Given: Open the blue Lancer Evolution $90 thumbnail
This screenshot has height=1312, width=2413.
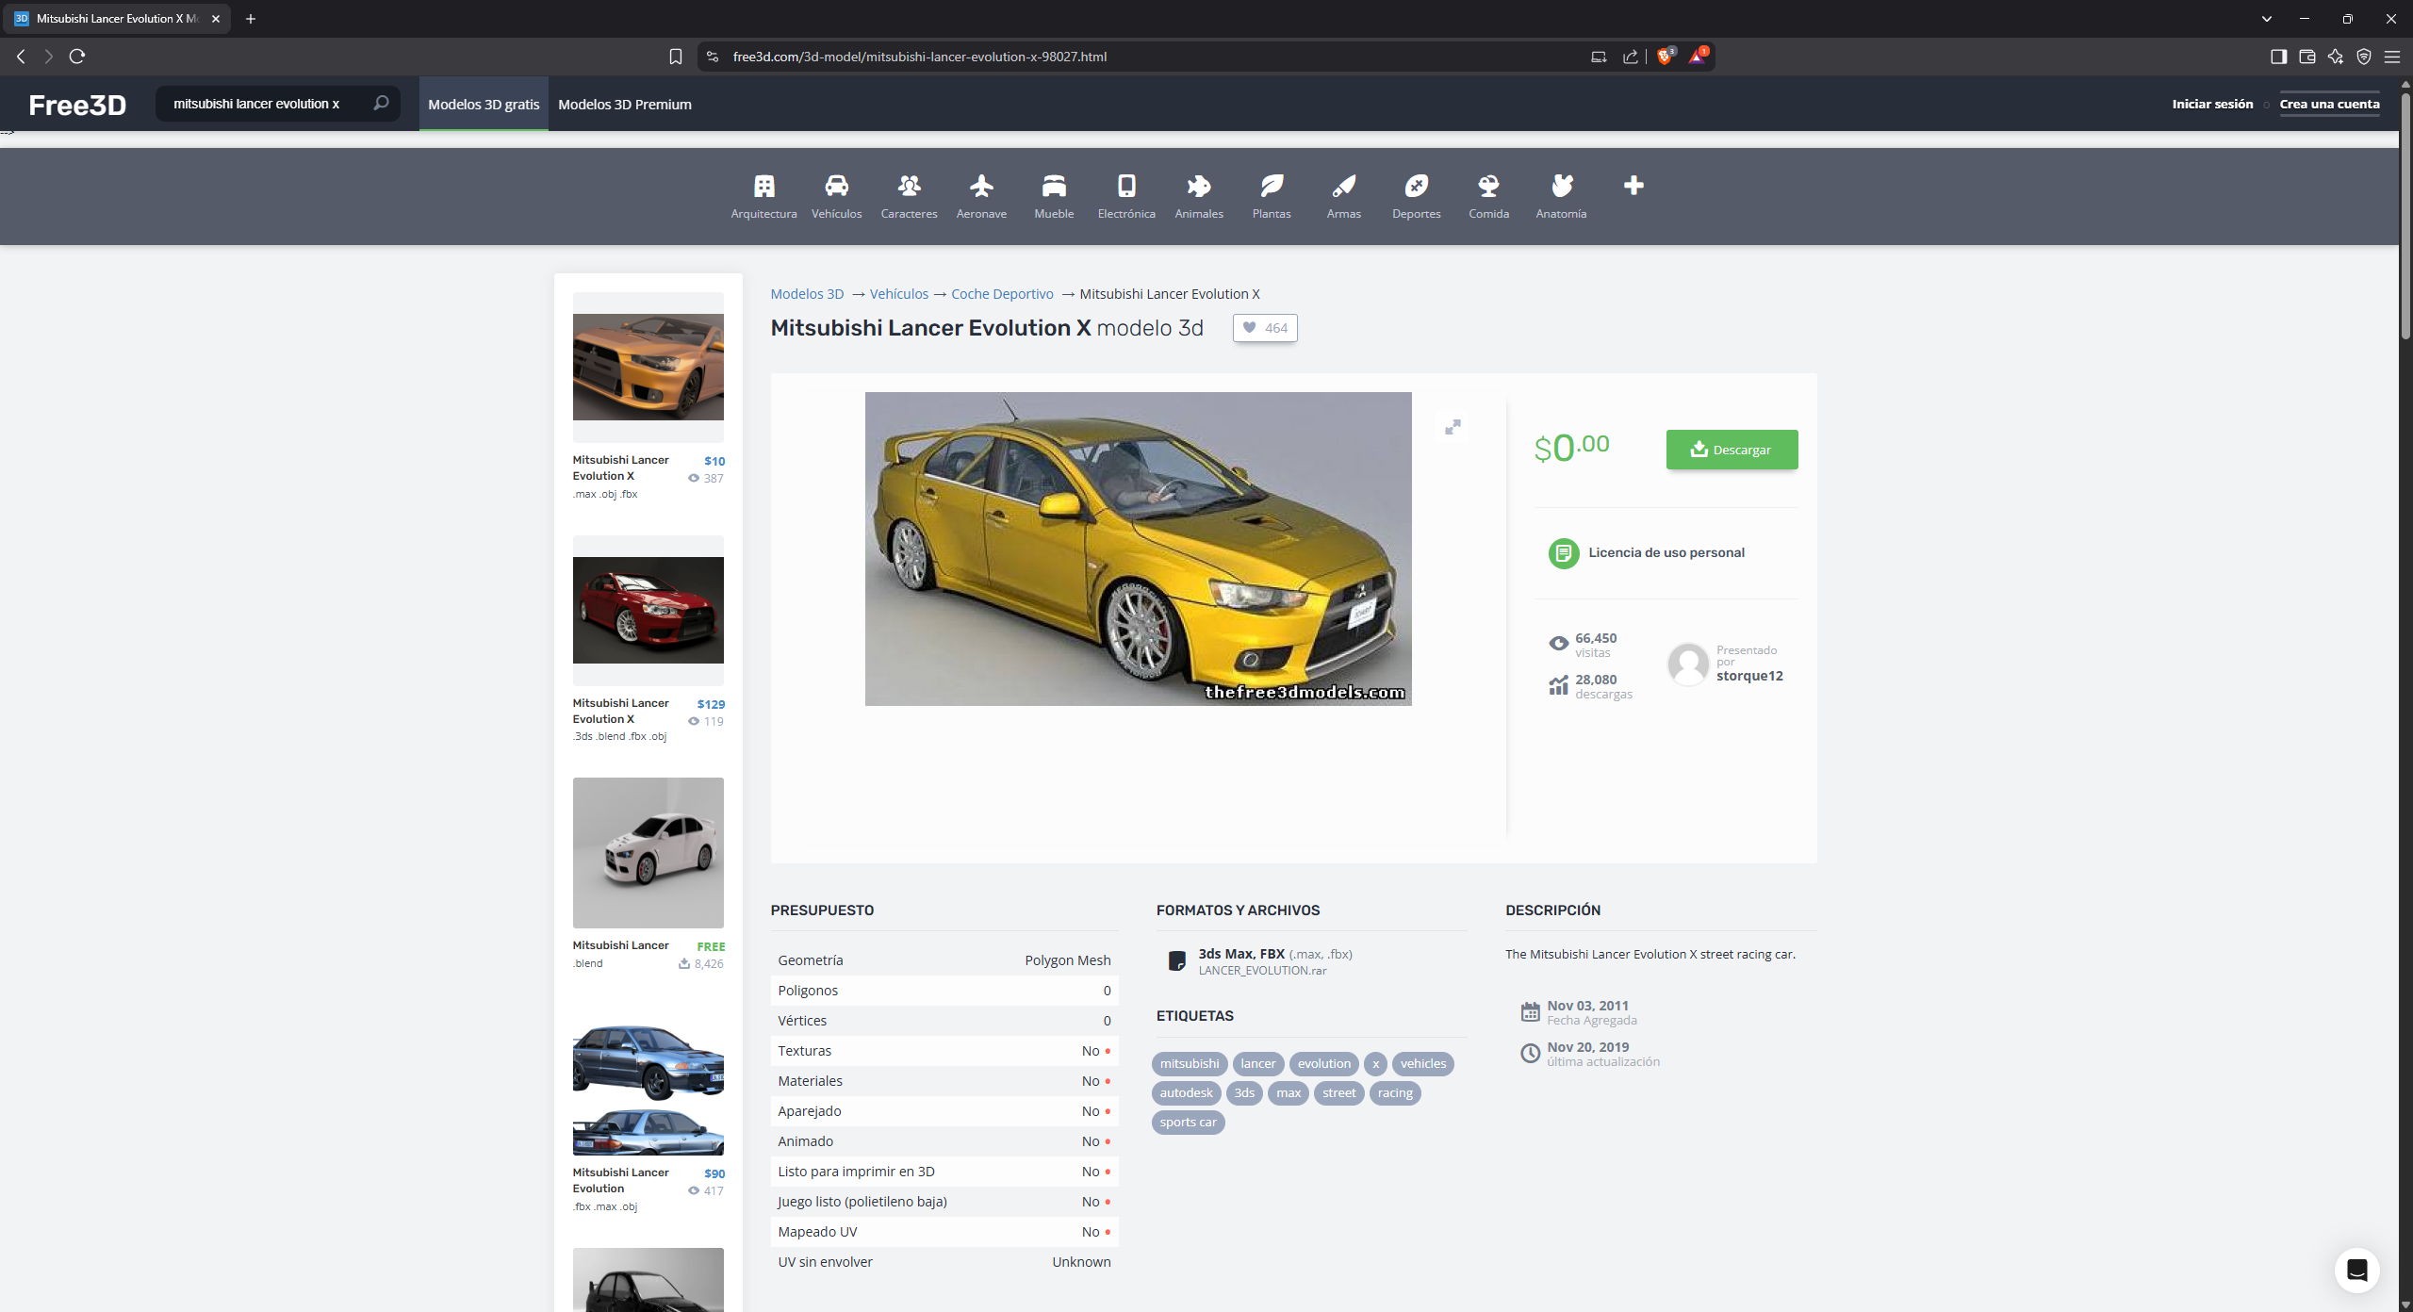Looking at the screenshot, I should pyautogui.click(x=648, y=1091).
